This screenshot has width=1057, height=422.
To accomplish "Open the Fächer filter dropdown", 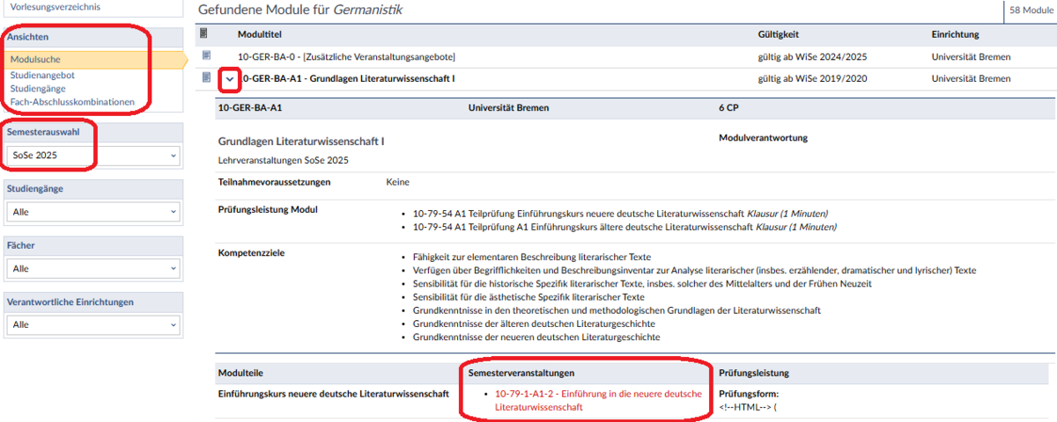I will pyautogui.click(x=93, y=268).
